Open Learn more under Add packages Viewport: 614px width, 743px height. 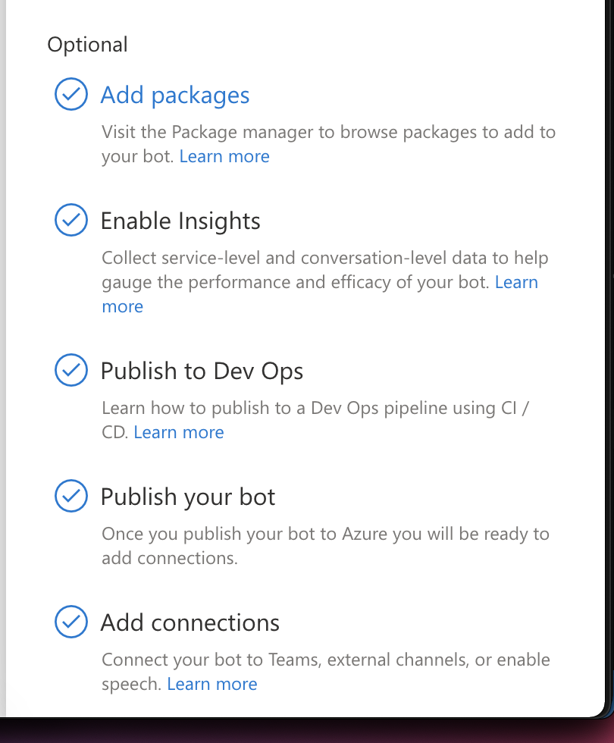(x=224, y=156)
